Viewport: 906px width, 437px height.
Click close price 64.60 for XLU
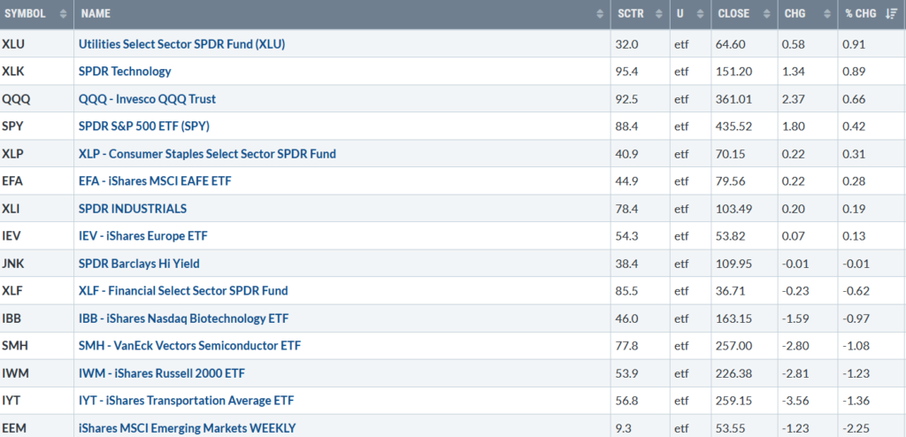pyautogui.click(x=732, y=44)
